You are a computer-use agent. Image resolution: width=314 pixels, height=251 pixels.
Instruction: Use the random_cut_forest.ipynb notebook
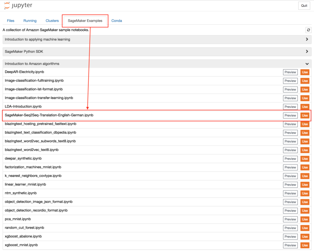point(305,228)
